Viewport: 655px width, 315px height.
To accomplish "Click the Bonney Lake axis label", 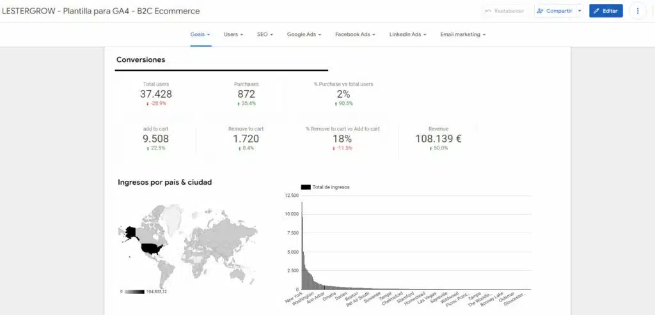I will click(493, 300).
